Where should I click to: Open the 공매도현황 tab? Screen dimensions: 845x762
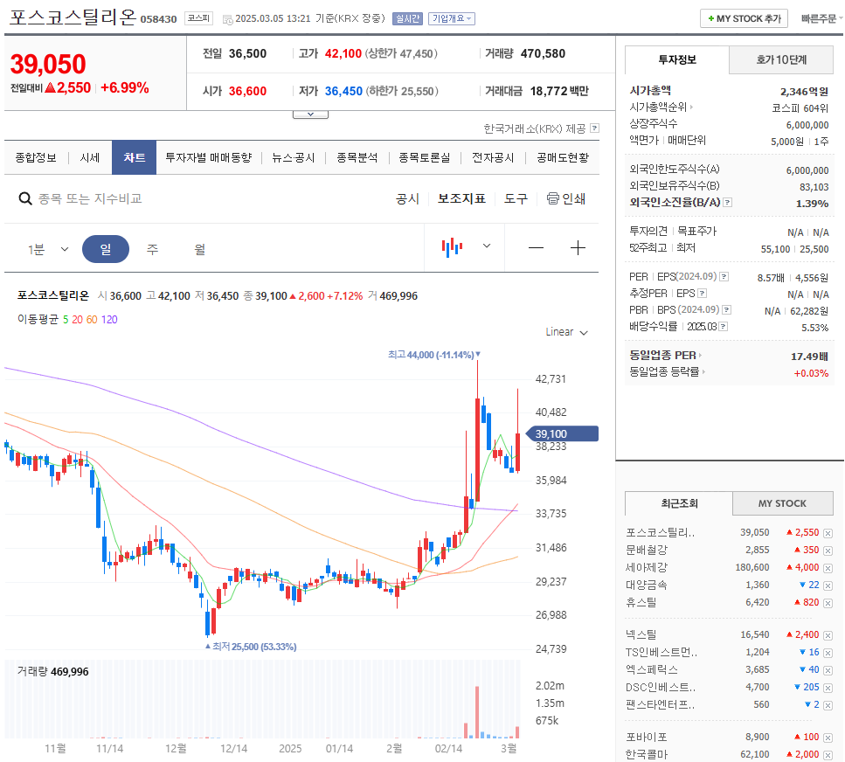tap(563, 158)
